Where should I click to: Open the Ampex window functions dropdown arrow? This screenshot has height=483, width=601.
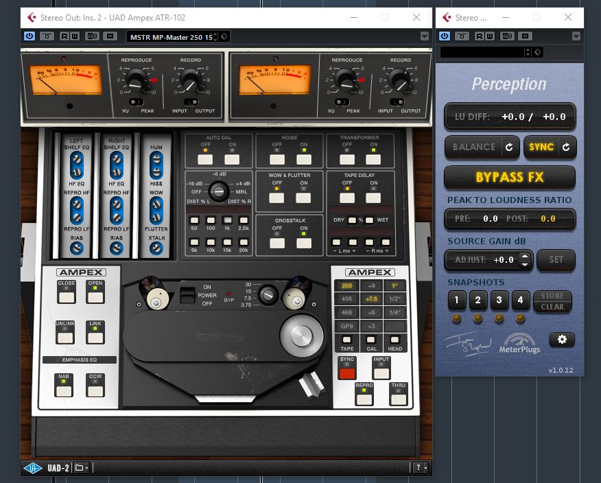tap(424, 36)
